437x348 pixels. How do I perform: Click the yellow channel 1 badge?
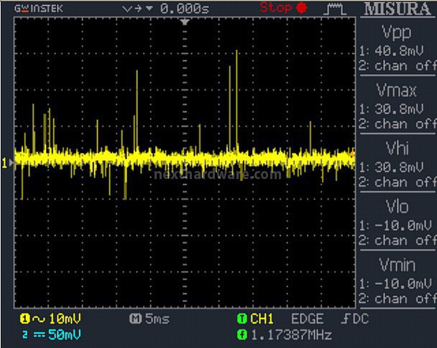coord(25,319)
